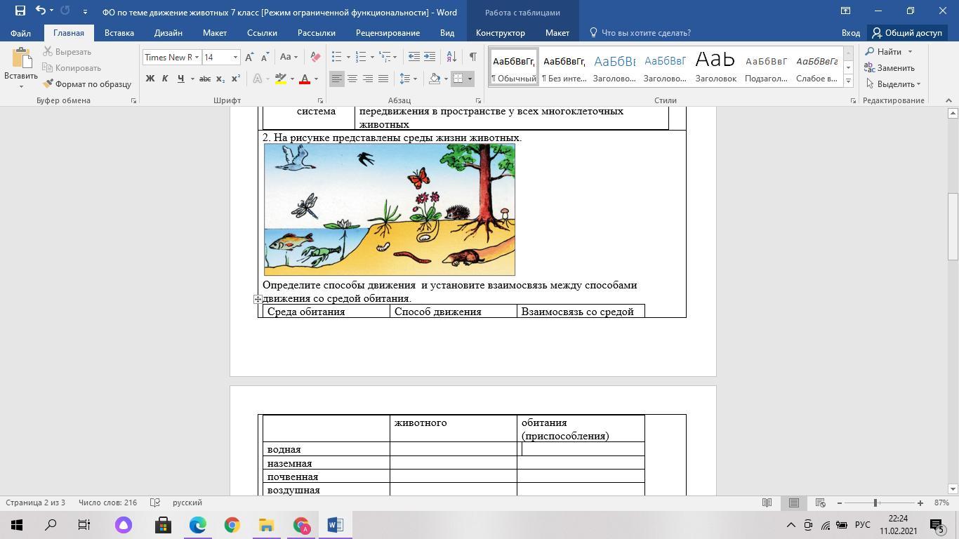This screenshot has height=539, width=959.
Task: Toggle Print Layout view in status bar
Action: coord(794,503)
